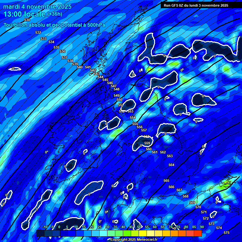Click the 555 geopotential contour label
Image resolution: width=242 pixels, height=242 pixels.
pos(135,124)
